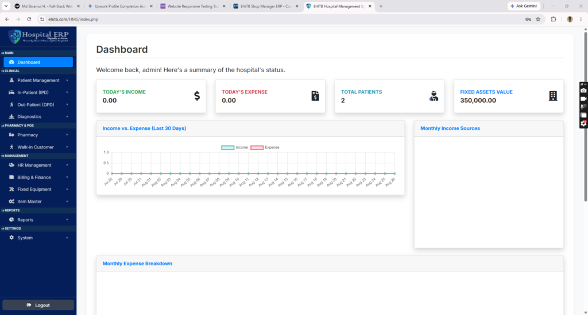Open a new browser tab

pos(381,6)
